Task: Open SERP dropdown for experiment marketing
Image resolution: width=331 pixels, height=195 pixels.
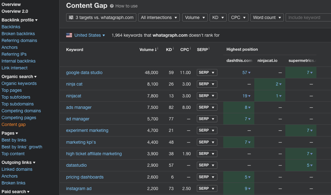Action: click(x=207, y=131)
